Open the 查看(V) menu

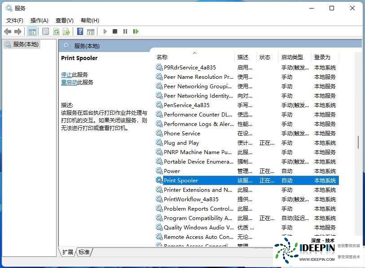(65, 21)
